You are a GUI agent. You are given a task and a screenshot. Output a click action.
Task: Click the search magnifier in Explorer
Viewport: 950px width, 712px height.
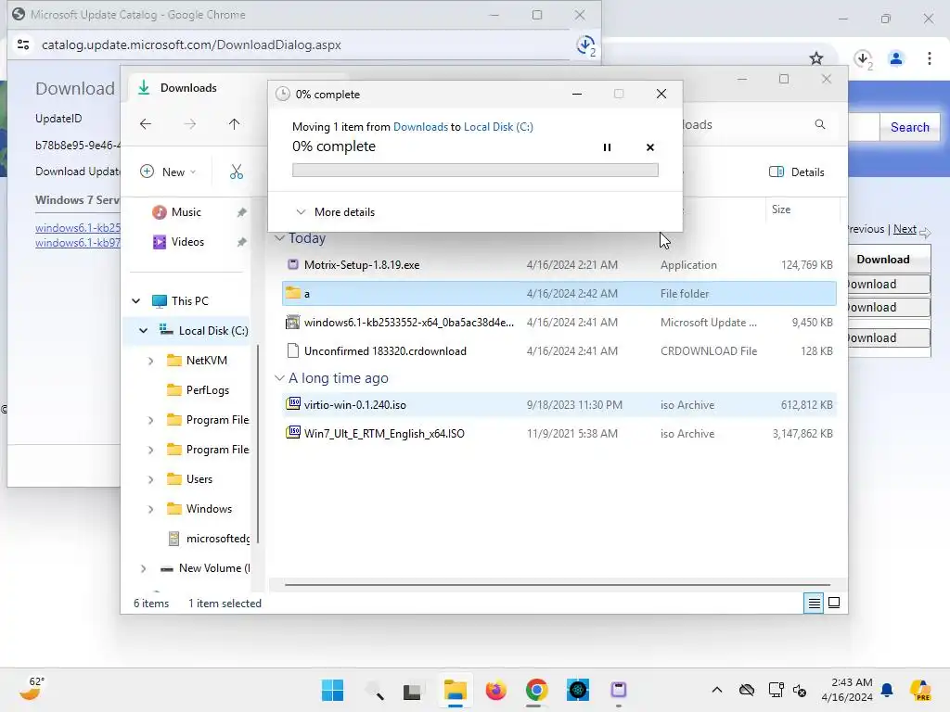(820, 124)
